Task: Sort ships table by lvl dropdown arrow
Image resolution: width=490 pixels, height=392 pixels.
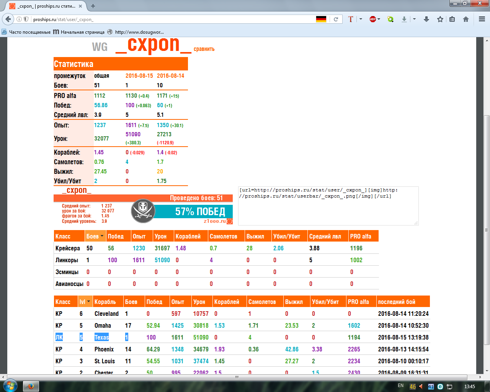Action: tap(89, 302)
